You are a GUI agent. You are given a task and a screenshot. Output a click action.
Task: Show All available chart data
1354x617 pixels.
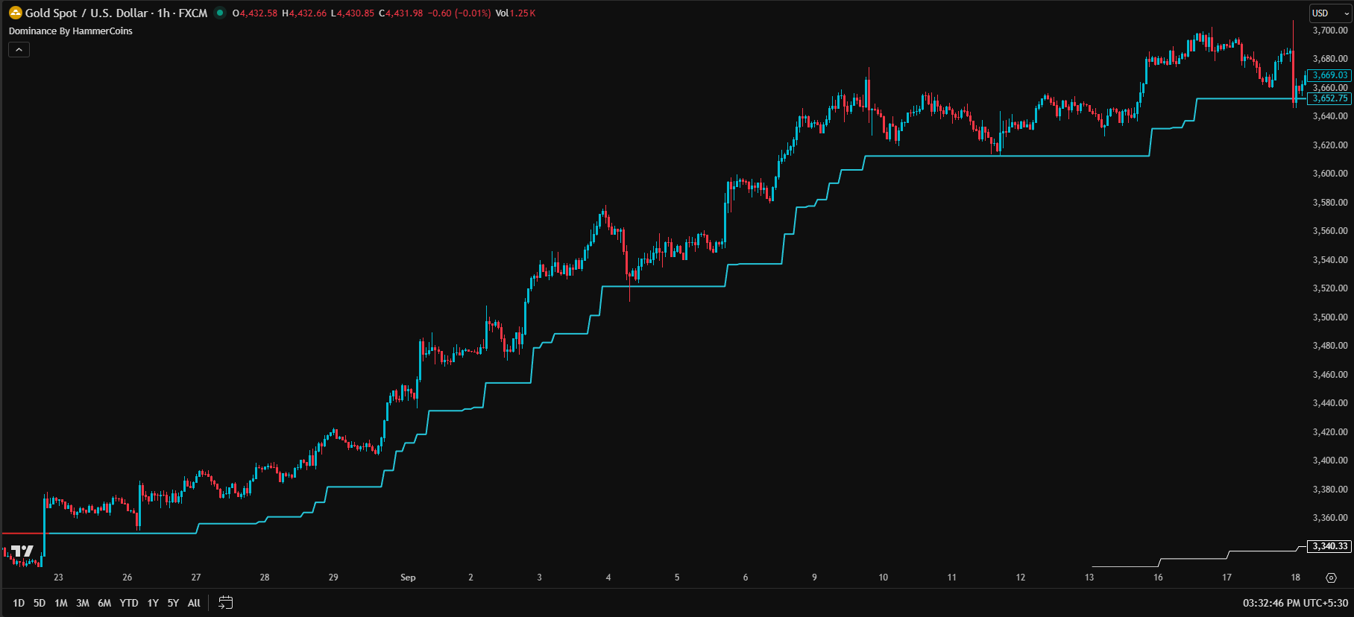[194, 603]
